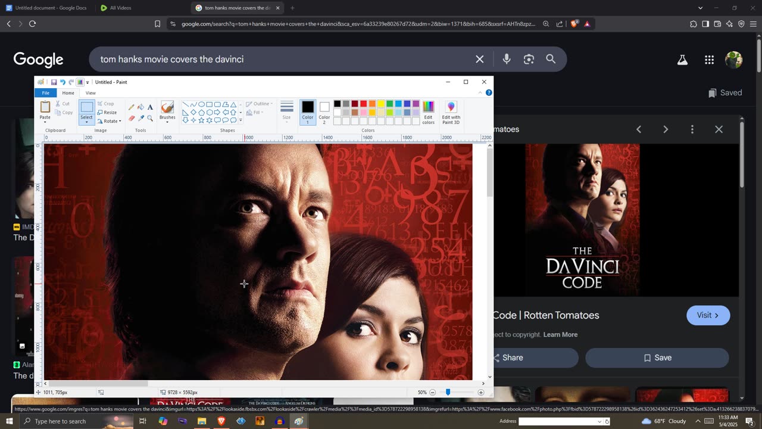Switch to the View tab in Paint
Screen dimensions: 762x429
tap(90, 93)
